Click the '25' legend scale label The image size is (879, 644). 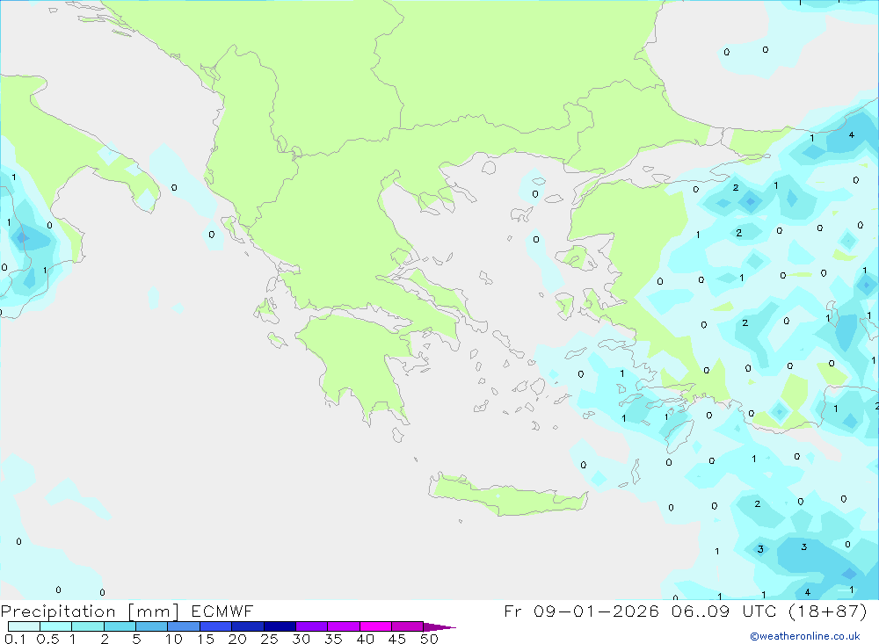(270, 639)
